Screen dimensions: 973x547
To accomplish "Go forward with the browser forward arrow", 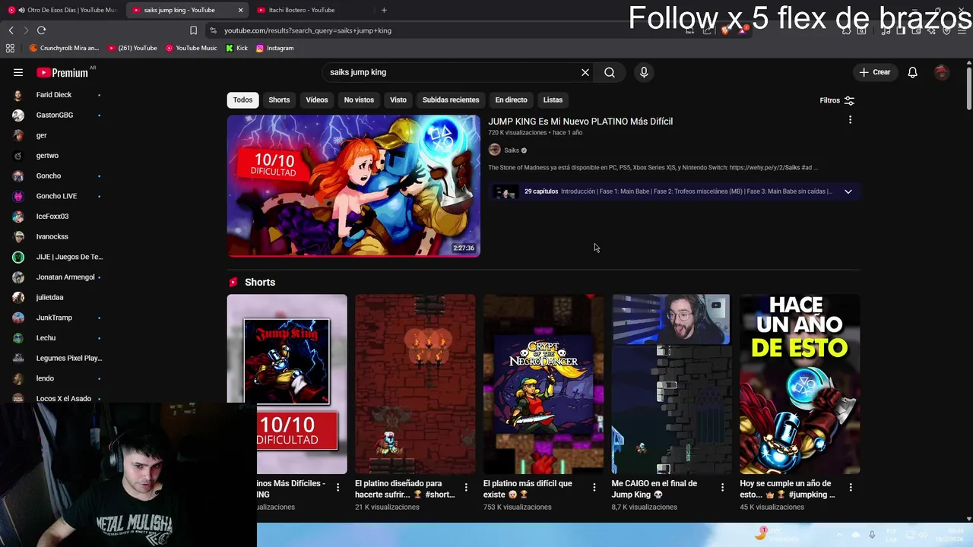I will click(x=26, y=30).
